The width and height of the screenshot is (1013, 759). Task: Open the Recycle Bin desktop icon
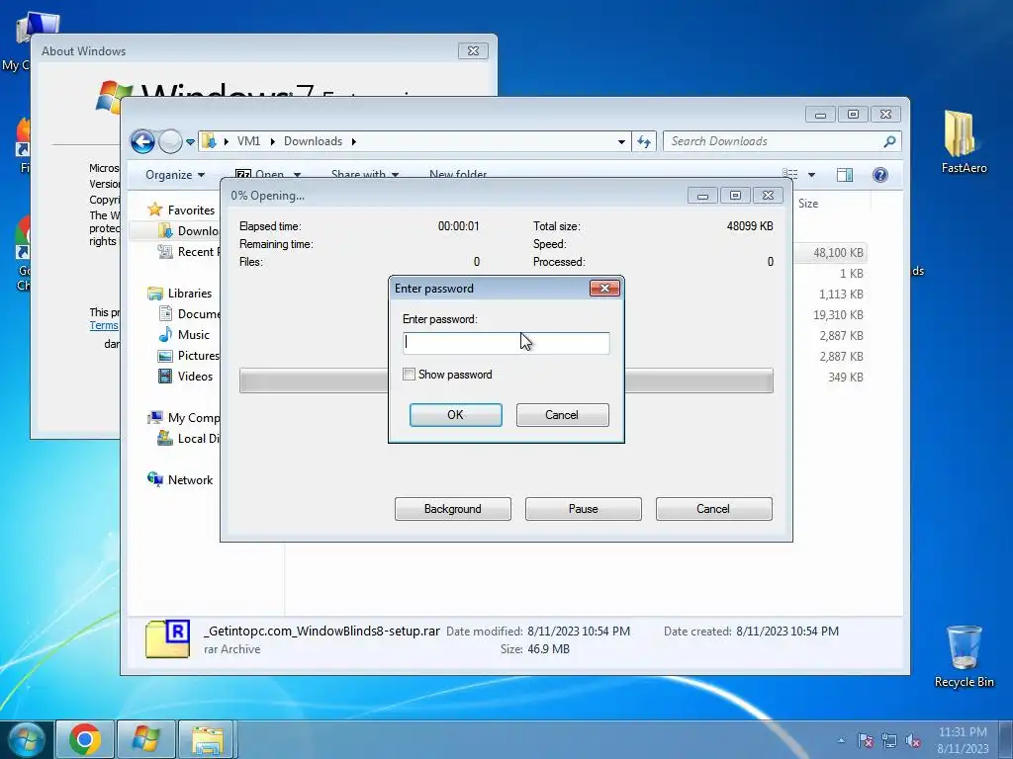pos(964,656)
